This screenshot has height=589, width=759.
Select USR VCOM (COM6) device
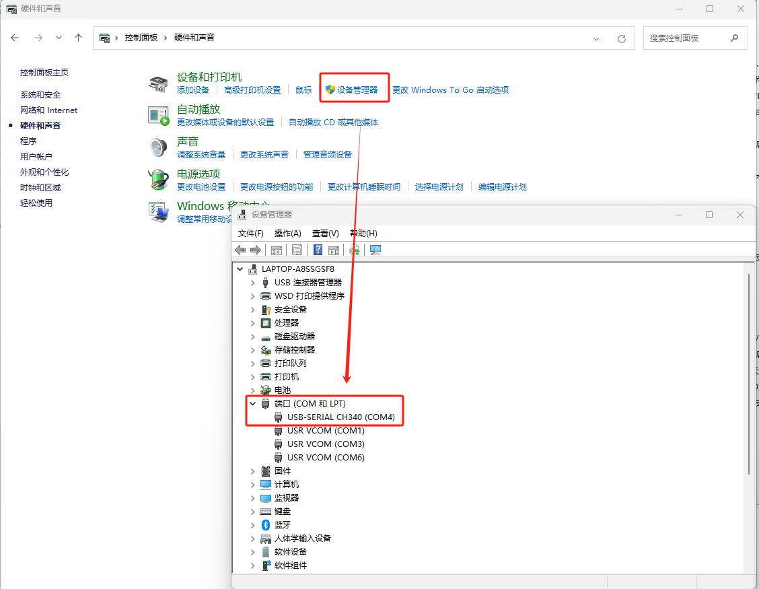point(326,458)
